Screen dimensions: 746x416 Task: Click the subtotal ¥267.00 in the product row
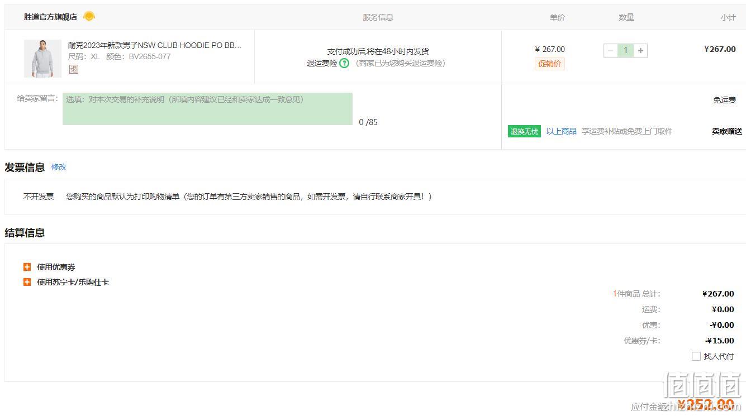720,49
